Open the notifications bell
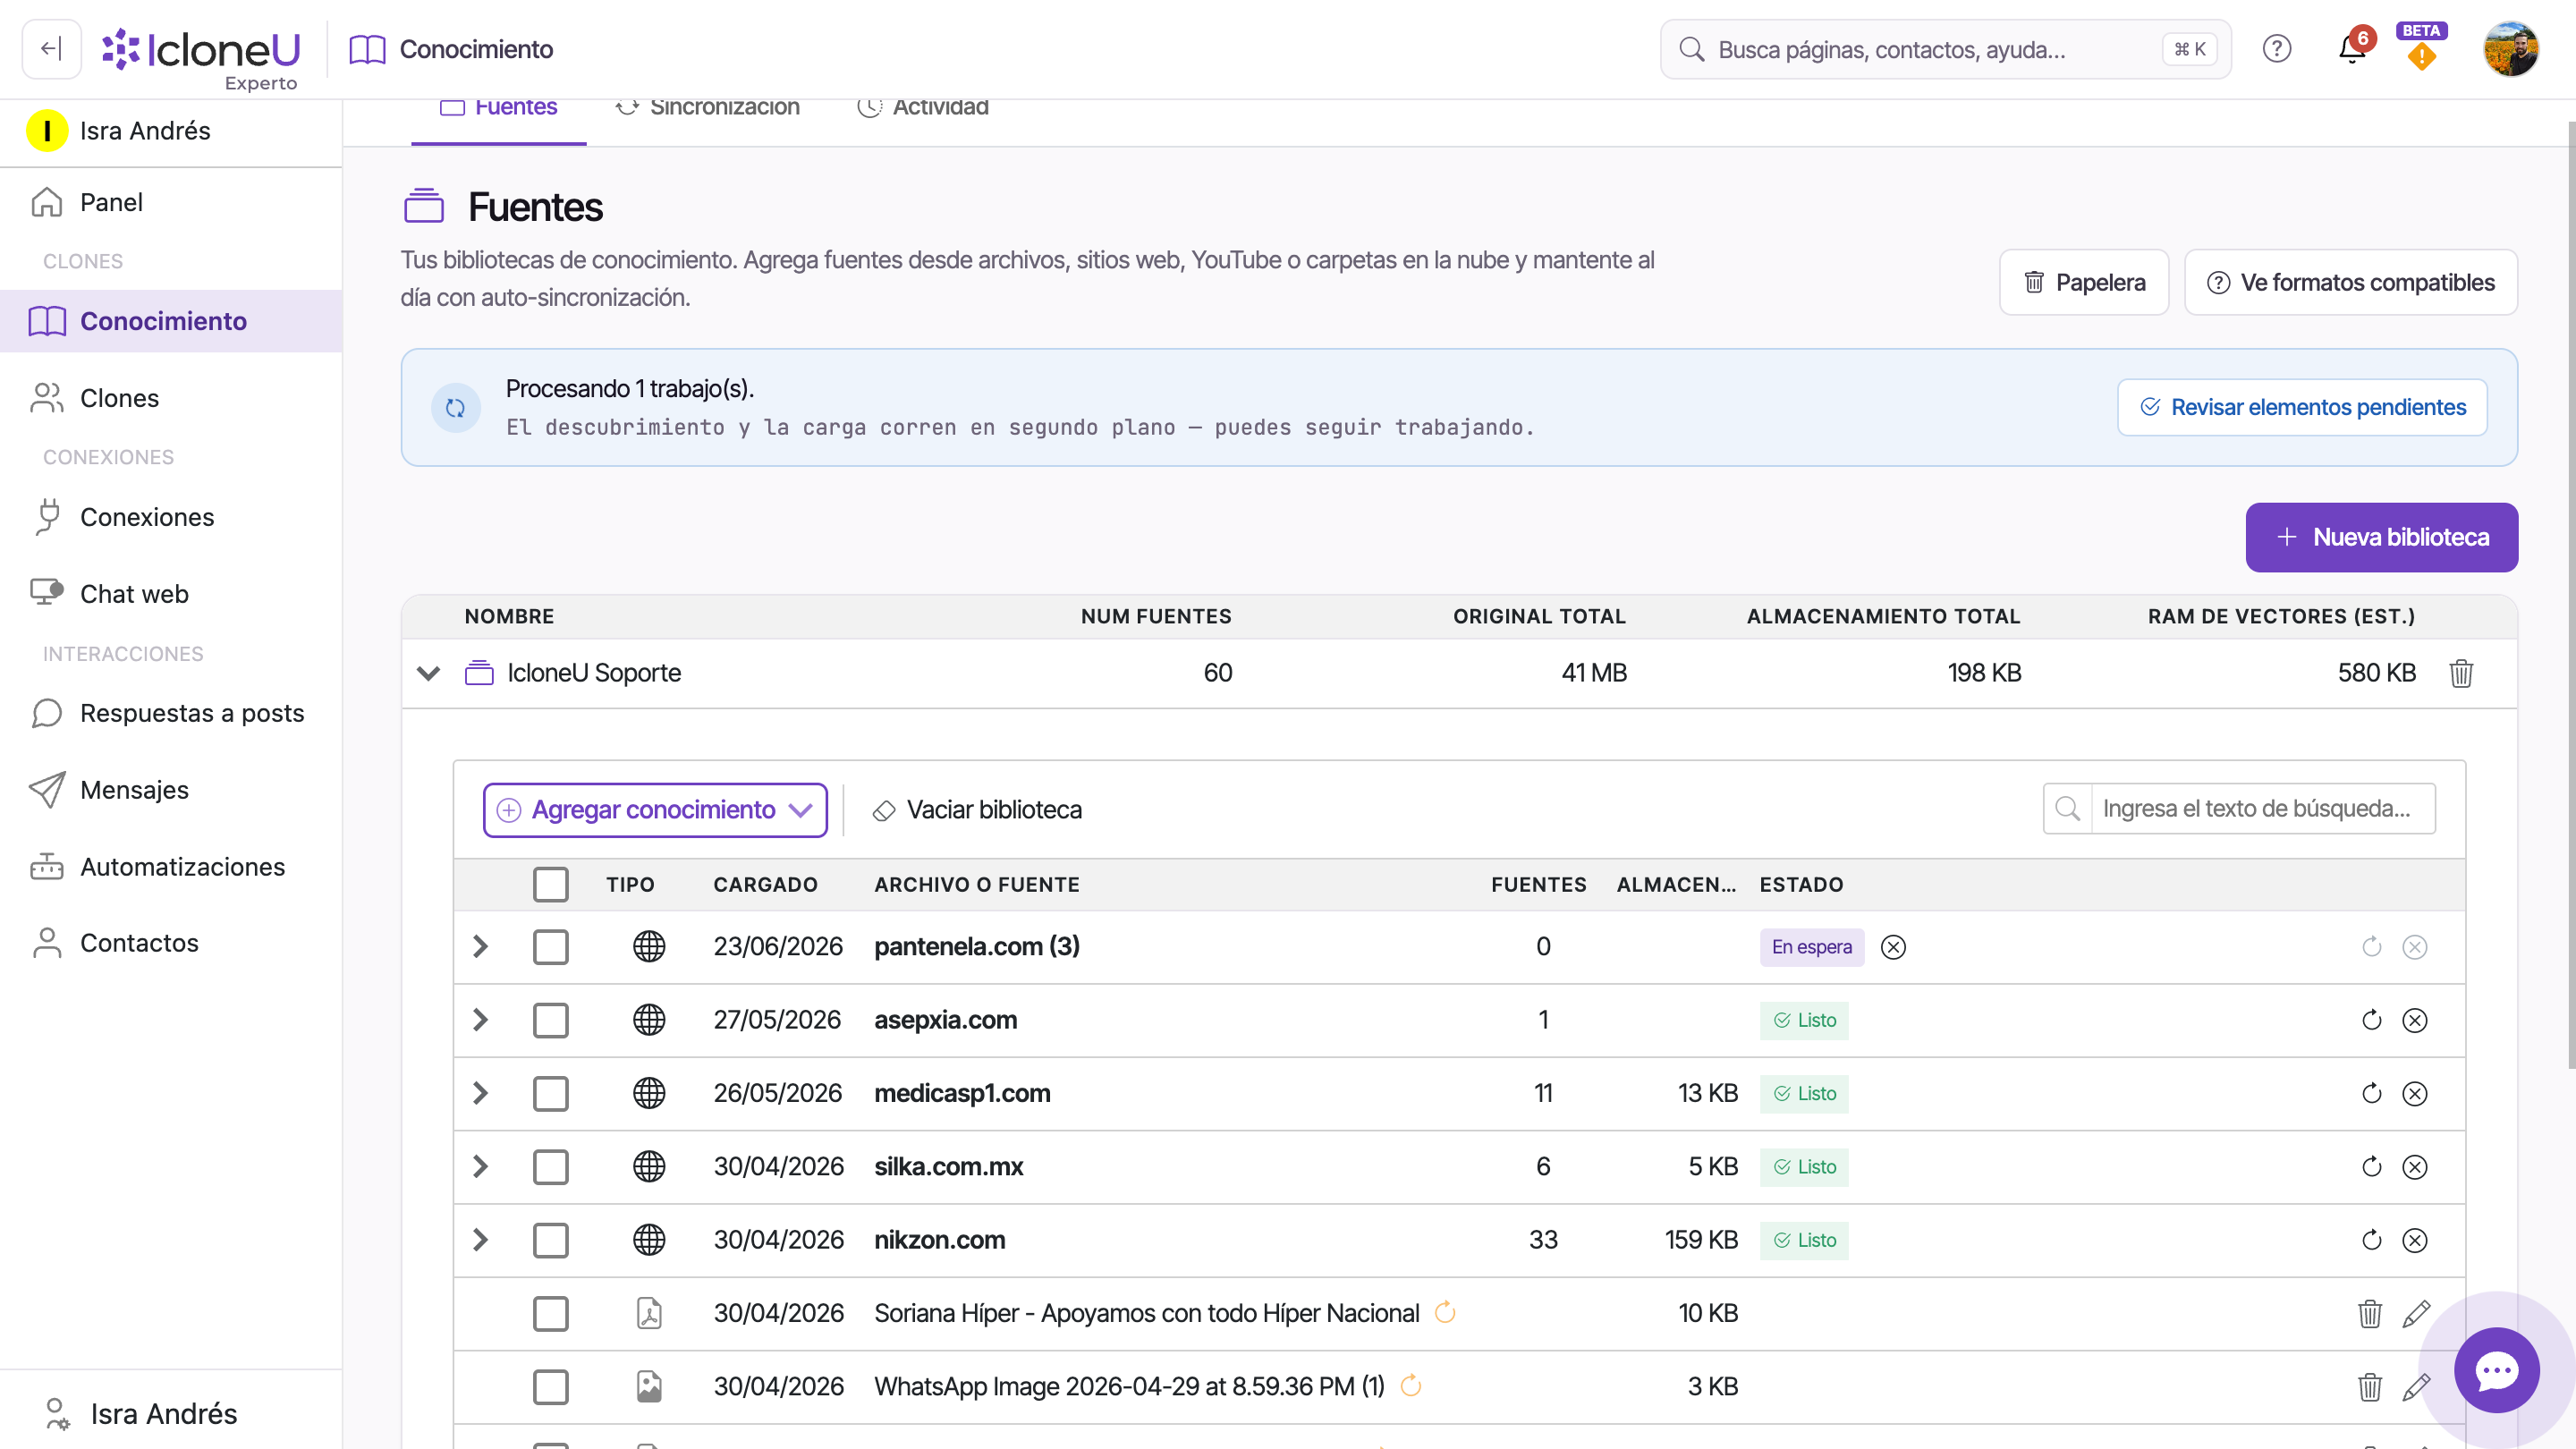Screen dimensions: 2576x1449 tap(2351, 49)
